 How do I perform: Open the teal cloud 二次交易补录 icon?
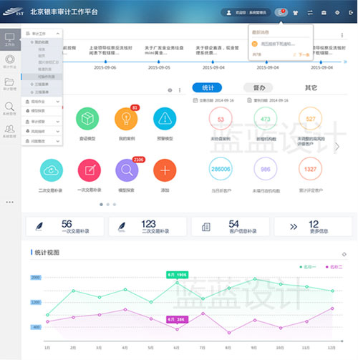[x=52, y=170]
